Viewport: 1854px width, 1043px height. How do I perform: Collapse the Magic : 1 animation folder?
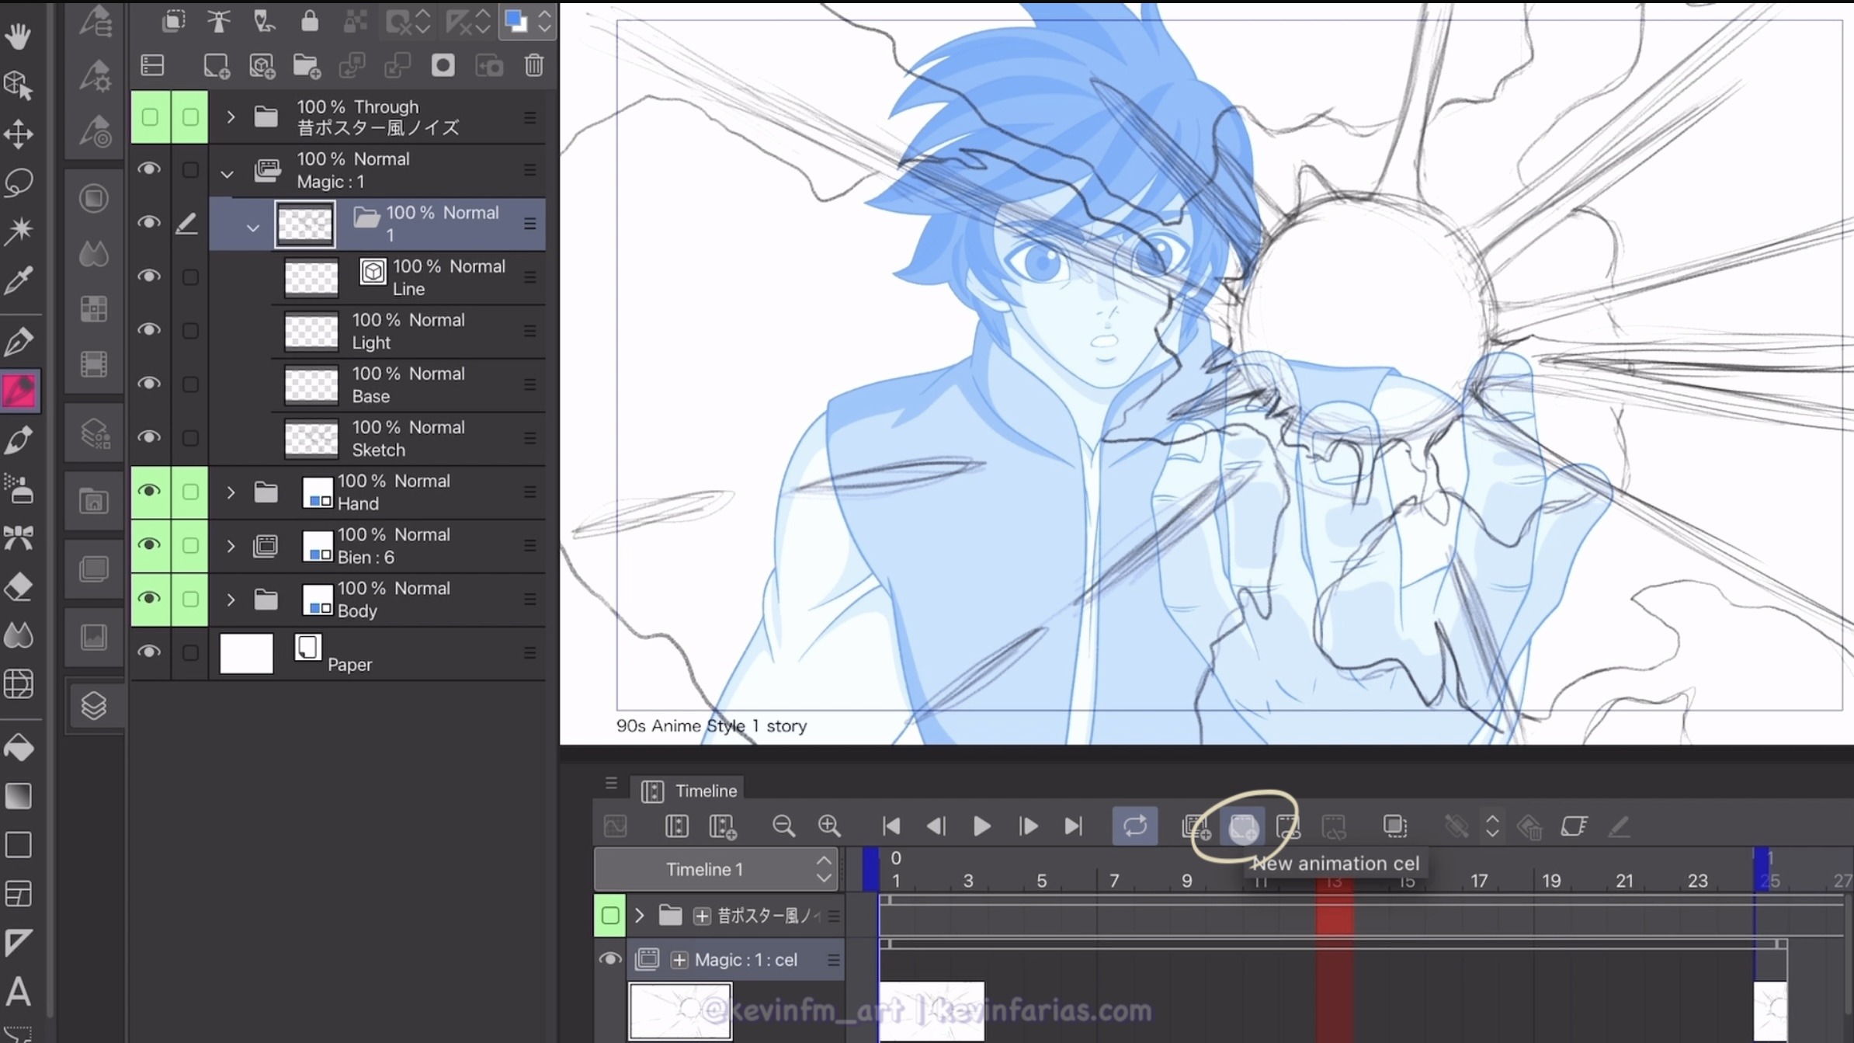pos(227,174)
